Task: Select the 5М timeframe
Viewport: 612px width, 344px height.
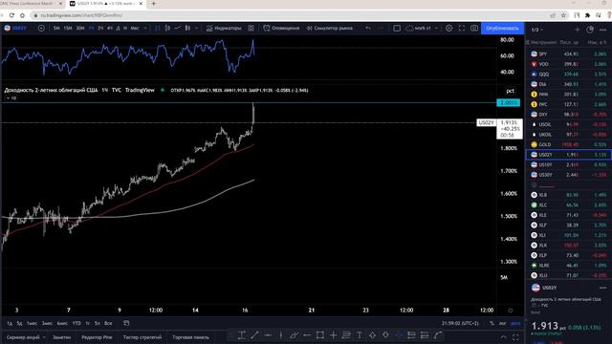Action: pos(56,28)
